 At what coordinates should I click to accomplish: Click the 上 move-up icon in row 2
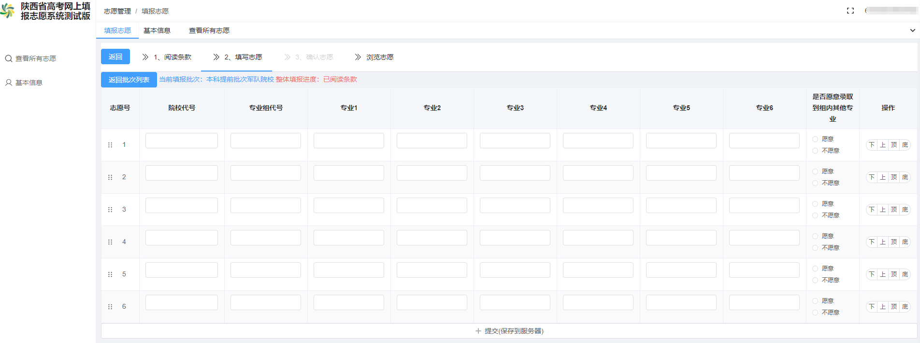(x=883, y=177)
